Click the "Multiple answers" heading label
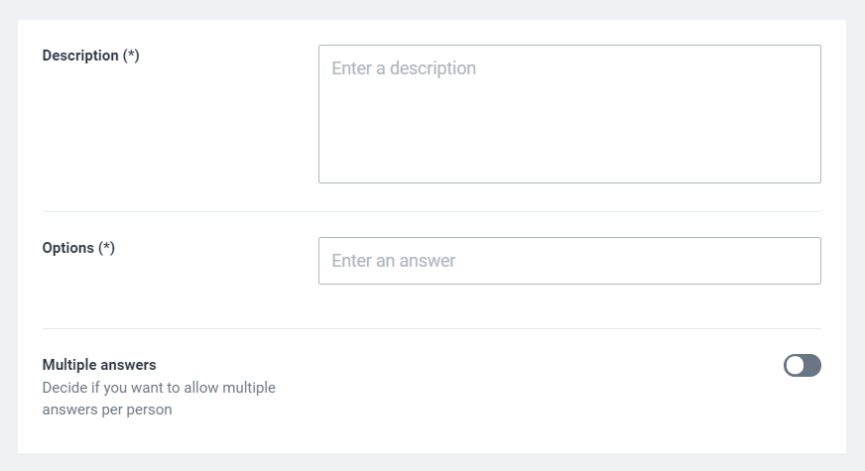865x471 pixels. click(99, 365)
